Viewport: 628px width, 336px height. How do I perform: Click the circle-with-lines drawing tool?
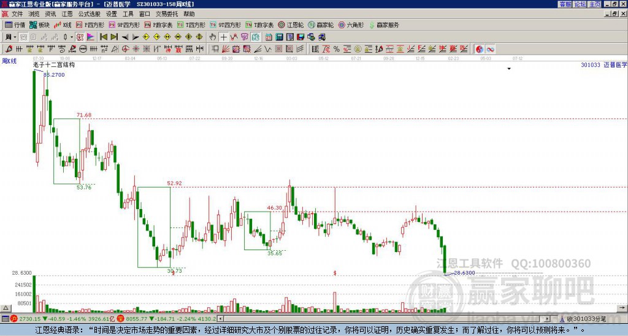coord(83,49)
